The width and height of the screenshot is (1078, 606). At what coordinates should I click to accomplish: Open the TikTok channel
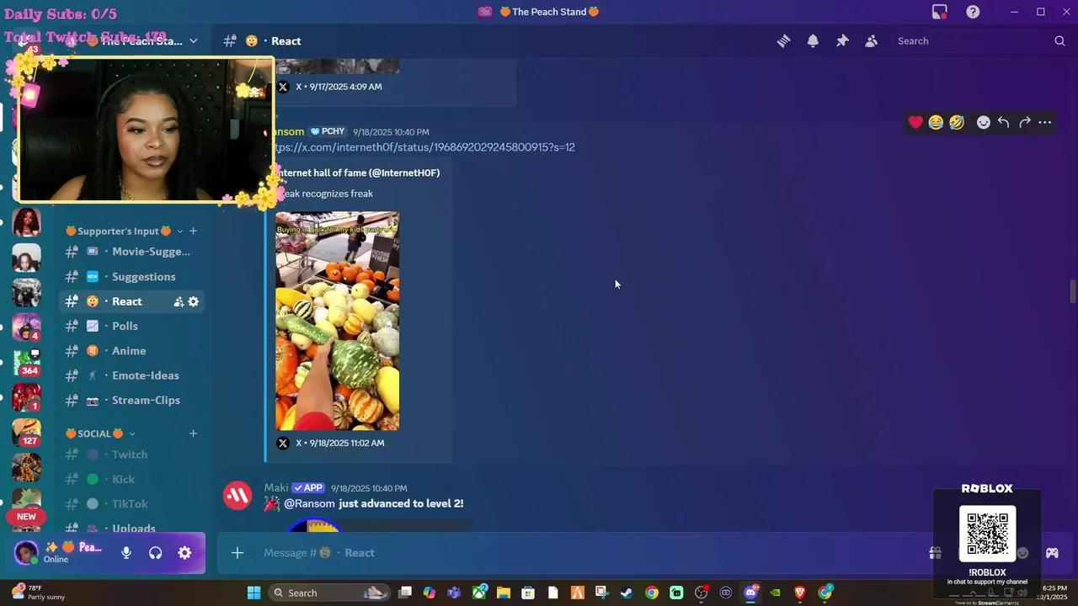pyautogui.click(x=132, y=503)
